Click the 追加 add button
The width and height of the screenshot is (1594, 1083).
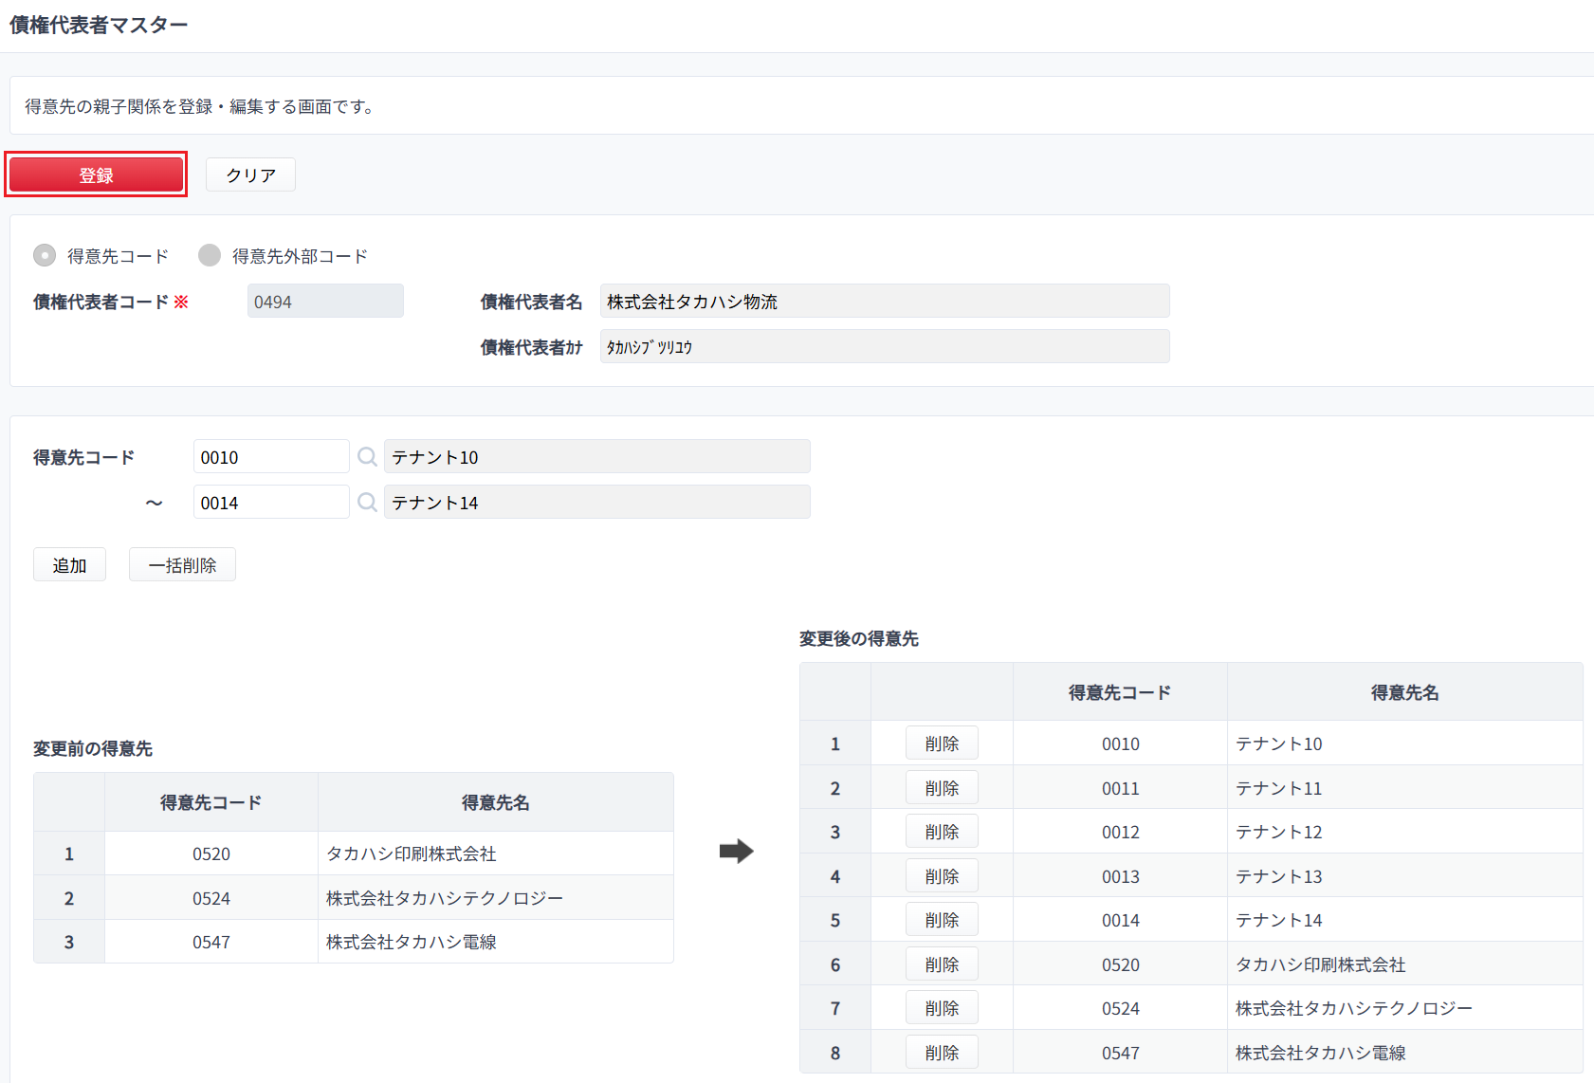pos(69,564)
